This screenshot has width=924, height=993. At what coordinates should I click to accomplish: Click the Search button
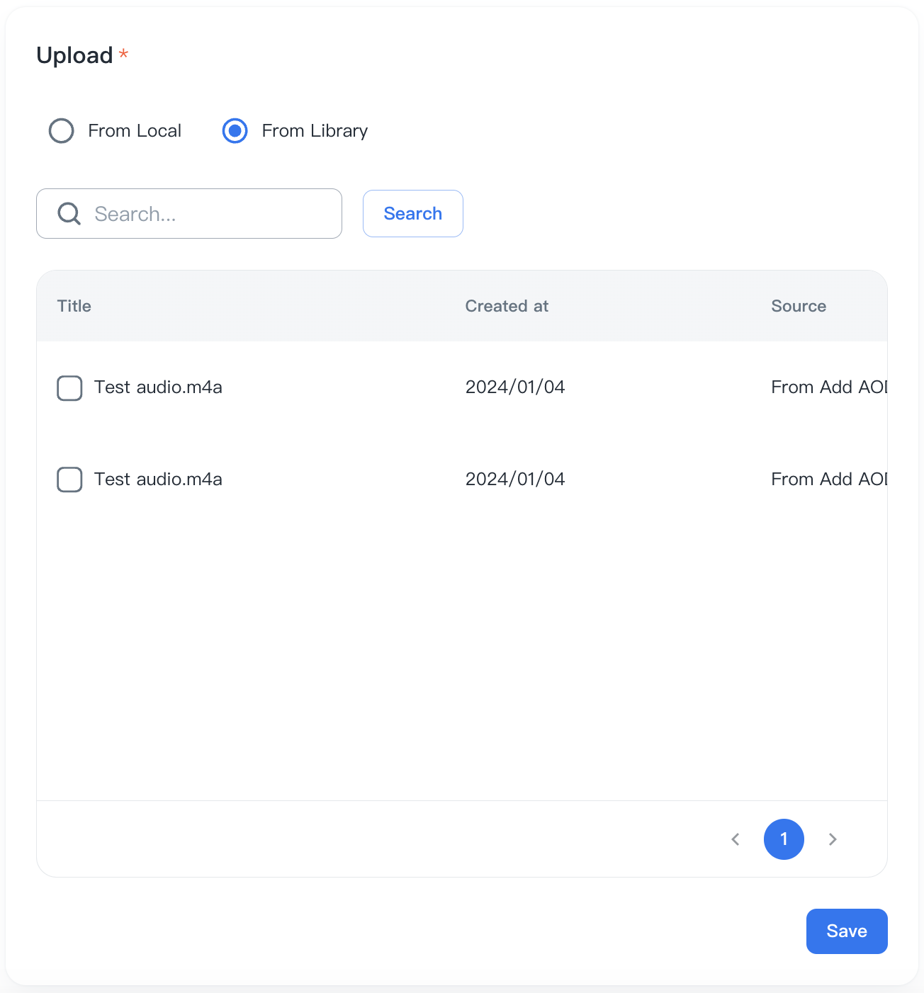coord(412,213)
